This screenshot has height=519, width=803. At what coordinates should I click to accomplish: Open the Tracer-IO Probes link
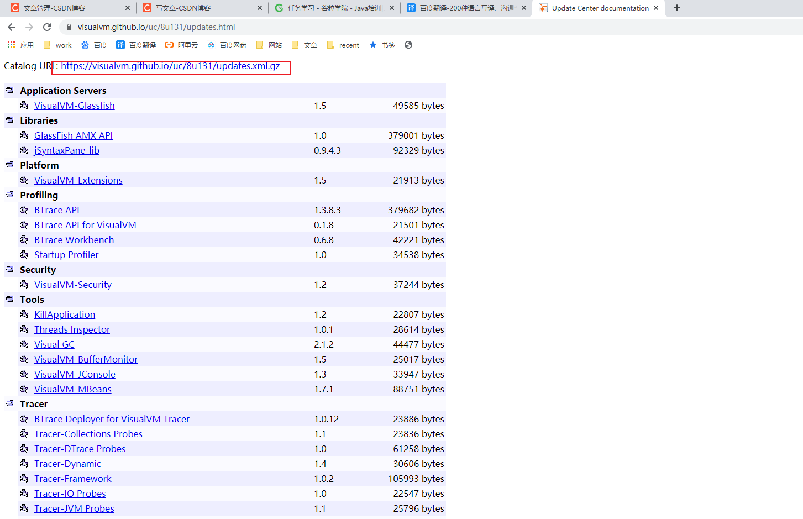click(70, 494)
